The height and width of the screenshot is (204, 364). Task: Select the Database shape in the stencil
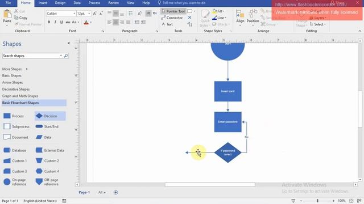[15, 150]
